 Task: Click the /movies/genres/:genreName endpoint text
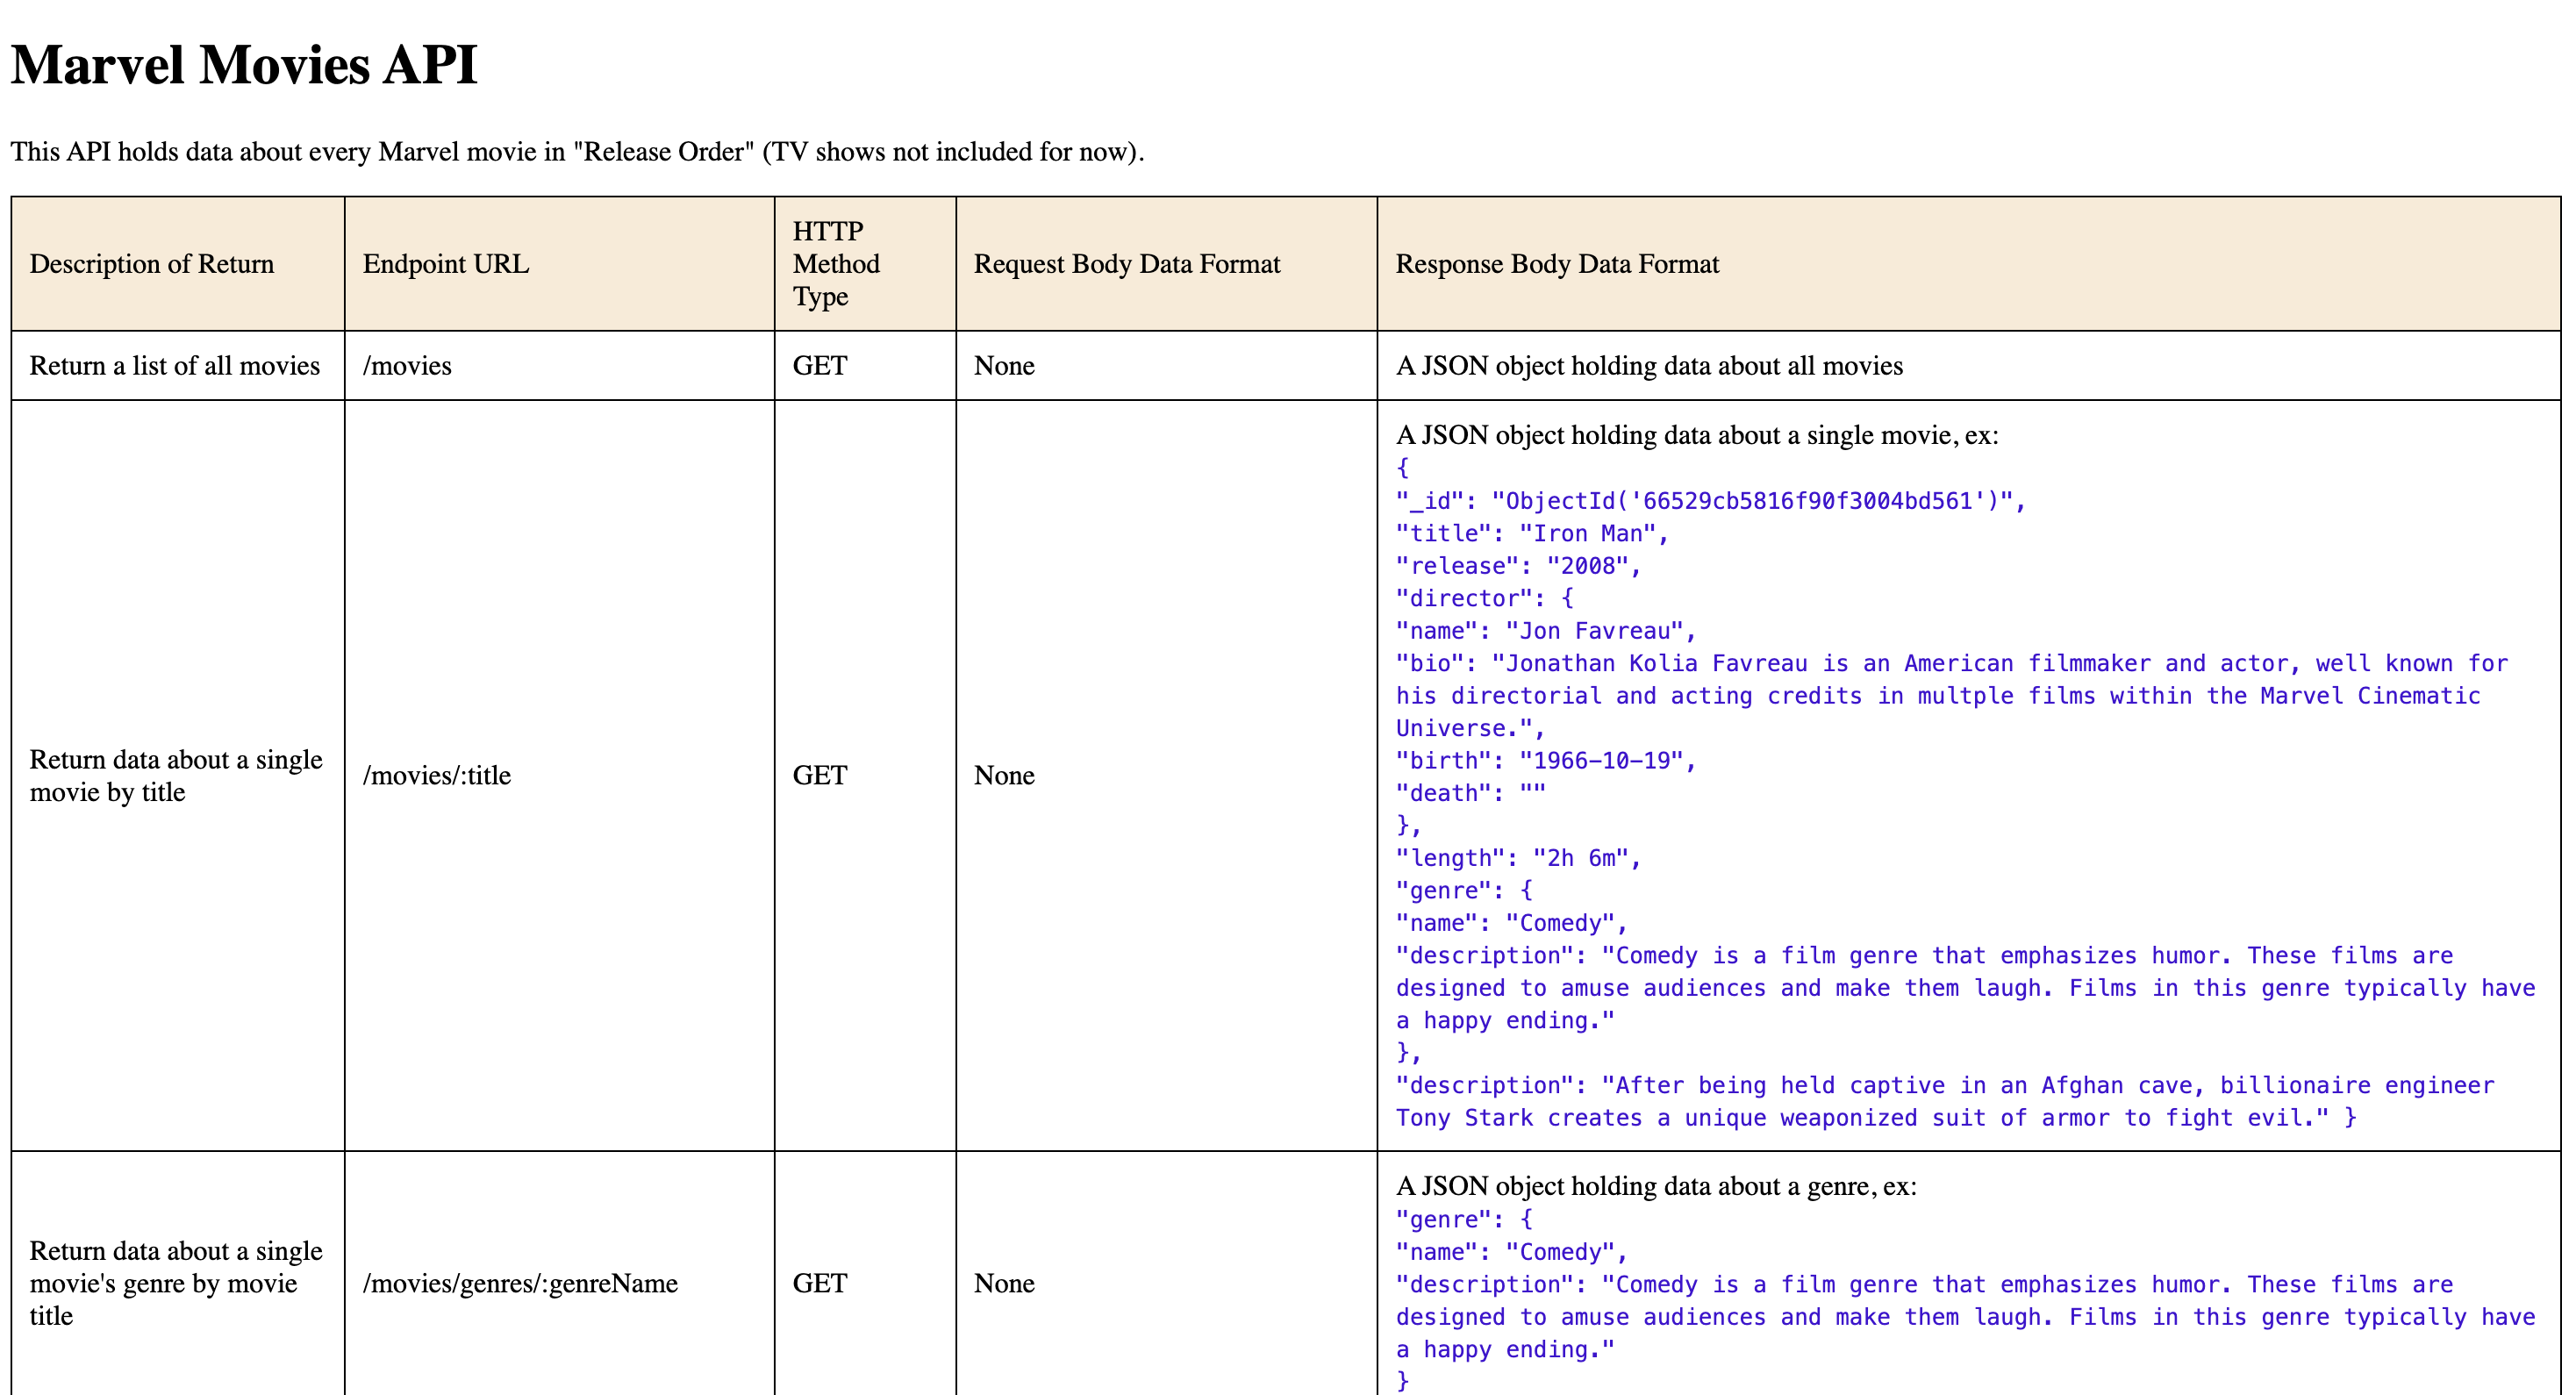519,1284
